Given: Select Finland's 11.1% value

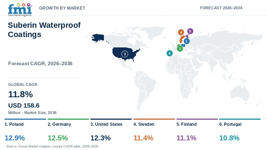Looking at the screenshot, I should (x=187, y=138).
